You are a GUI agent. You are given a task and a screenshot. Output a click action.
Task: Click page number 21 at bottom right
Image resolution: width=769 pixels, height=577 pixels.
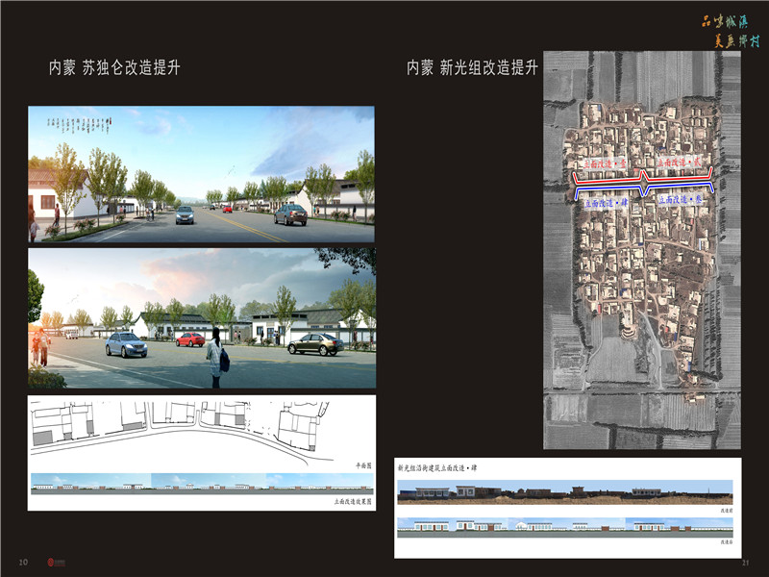pos(744,562)
